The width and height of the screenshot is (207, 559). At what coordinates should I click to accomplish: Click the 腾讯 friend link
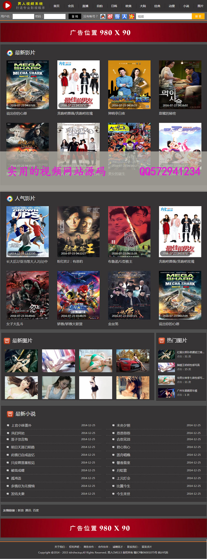pyautogui.click(x=28, y=510)
